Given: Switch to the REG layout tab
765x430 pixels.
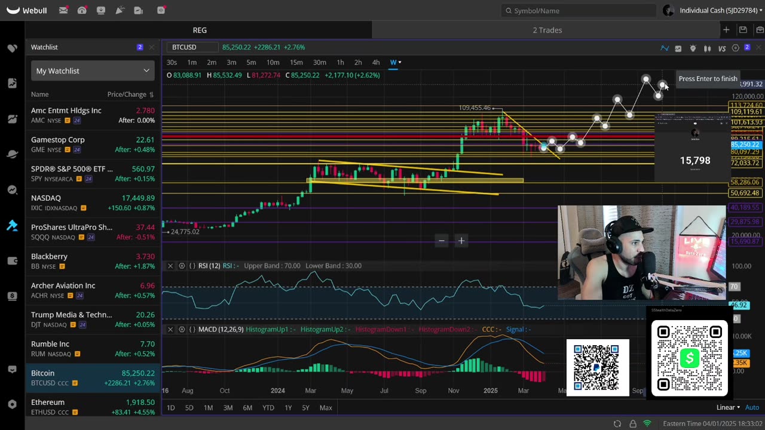Looking at the screenshot, I should (x=200, y=30).
